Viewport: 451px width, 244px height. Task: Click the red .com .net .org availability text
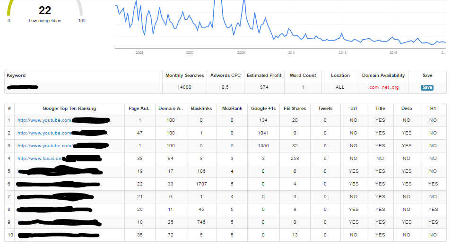tap(383, 87)
